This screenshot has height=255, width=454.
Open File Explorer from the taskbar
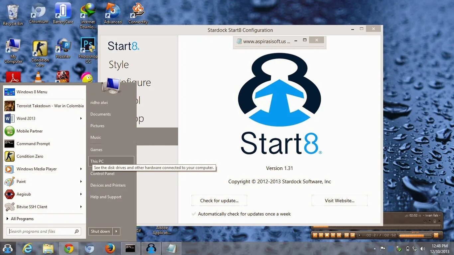tap(48, 248)
